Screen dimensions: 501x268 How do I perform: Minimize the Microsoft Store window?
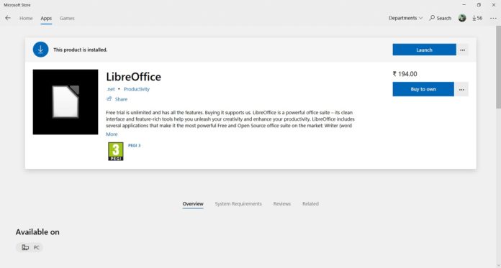point(464,5)
